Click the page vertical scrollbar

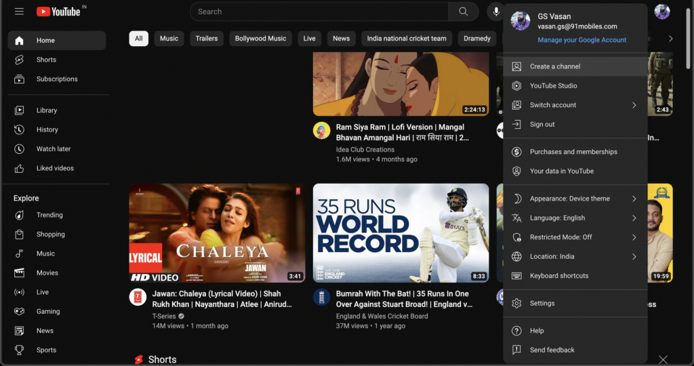pos(689,39)
